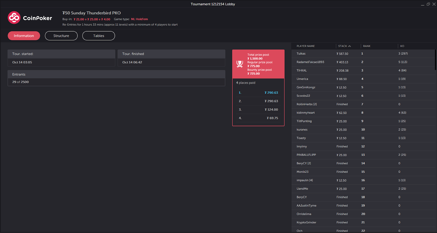Switch to the Structure tab
The image size is (437, 233).
pyautogui.click(x=61, y=36)
